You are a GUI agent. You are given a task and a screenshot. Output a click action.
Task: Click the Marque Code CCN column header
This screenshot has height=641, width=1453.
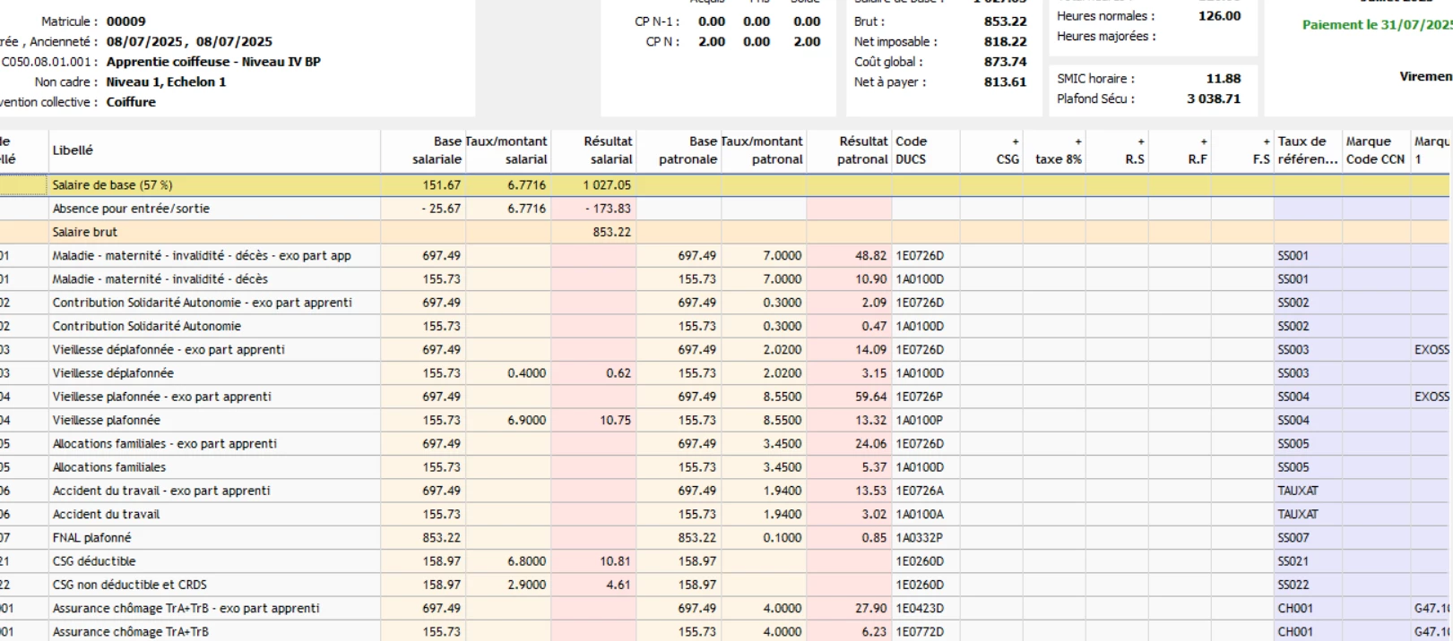1374,150
